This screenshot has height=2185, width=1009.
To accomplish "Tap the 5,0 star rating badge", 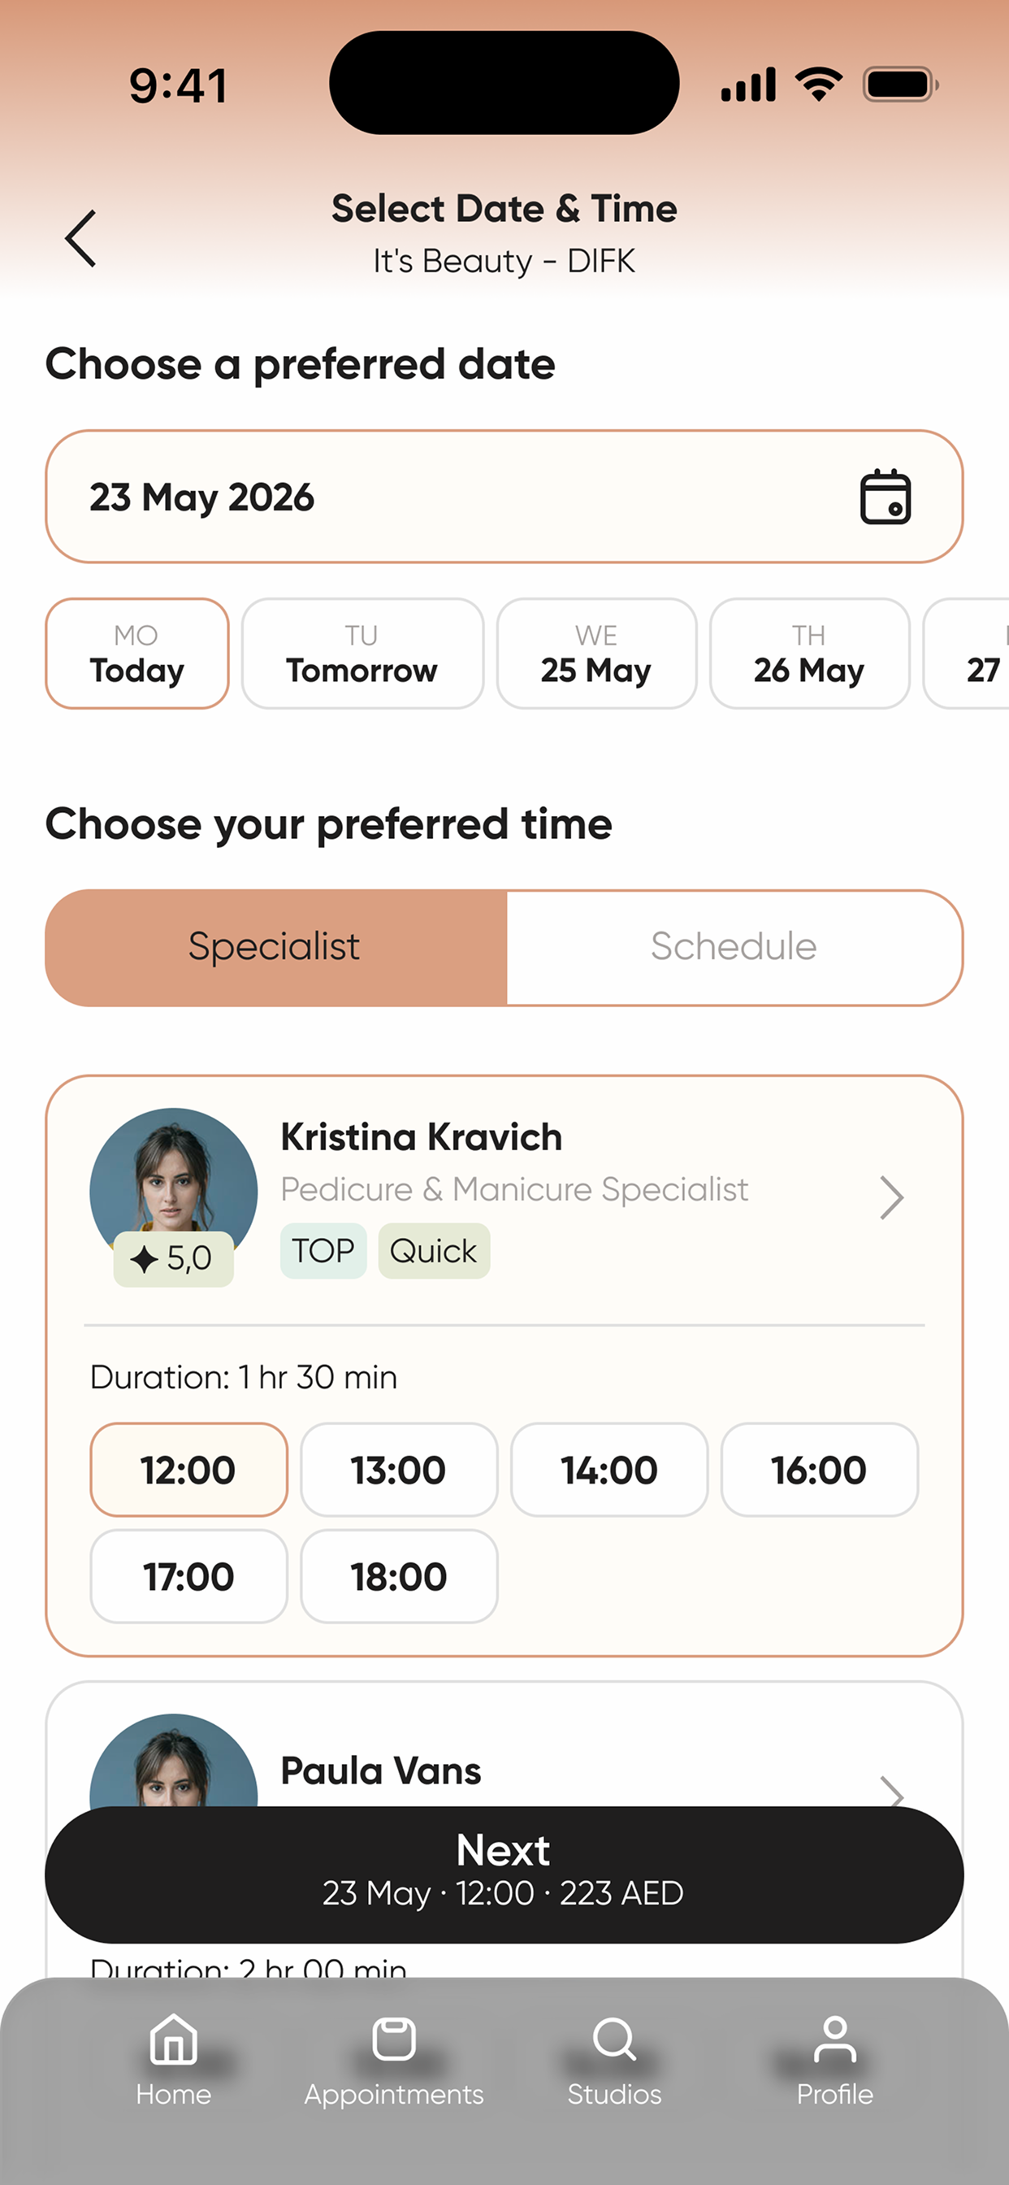I will tap(174, 1259).
